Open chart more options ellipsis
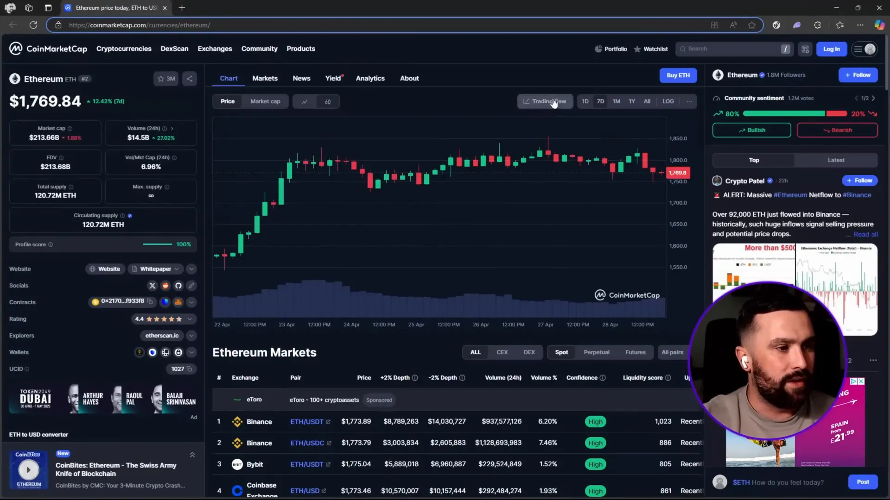Viewport: 890px width, 500px height. tap(689, 101)
